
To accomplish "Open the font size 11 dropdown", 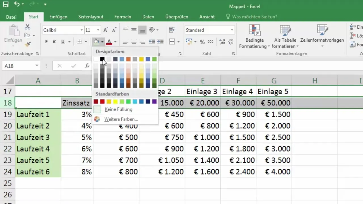I will coord(98,30).
